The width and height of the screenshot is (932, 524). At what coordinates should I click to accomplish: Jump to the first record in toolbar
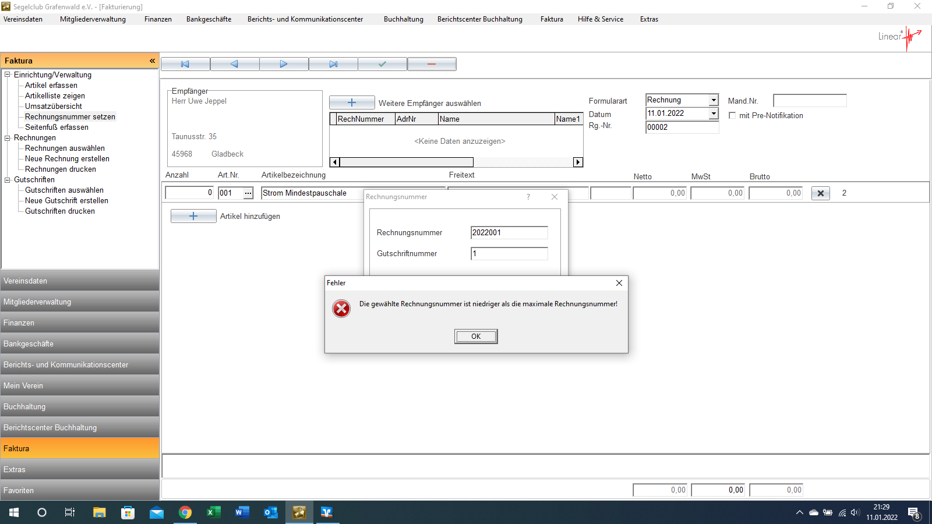(x=185, y=64)
